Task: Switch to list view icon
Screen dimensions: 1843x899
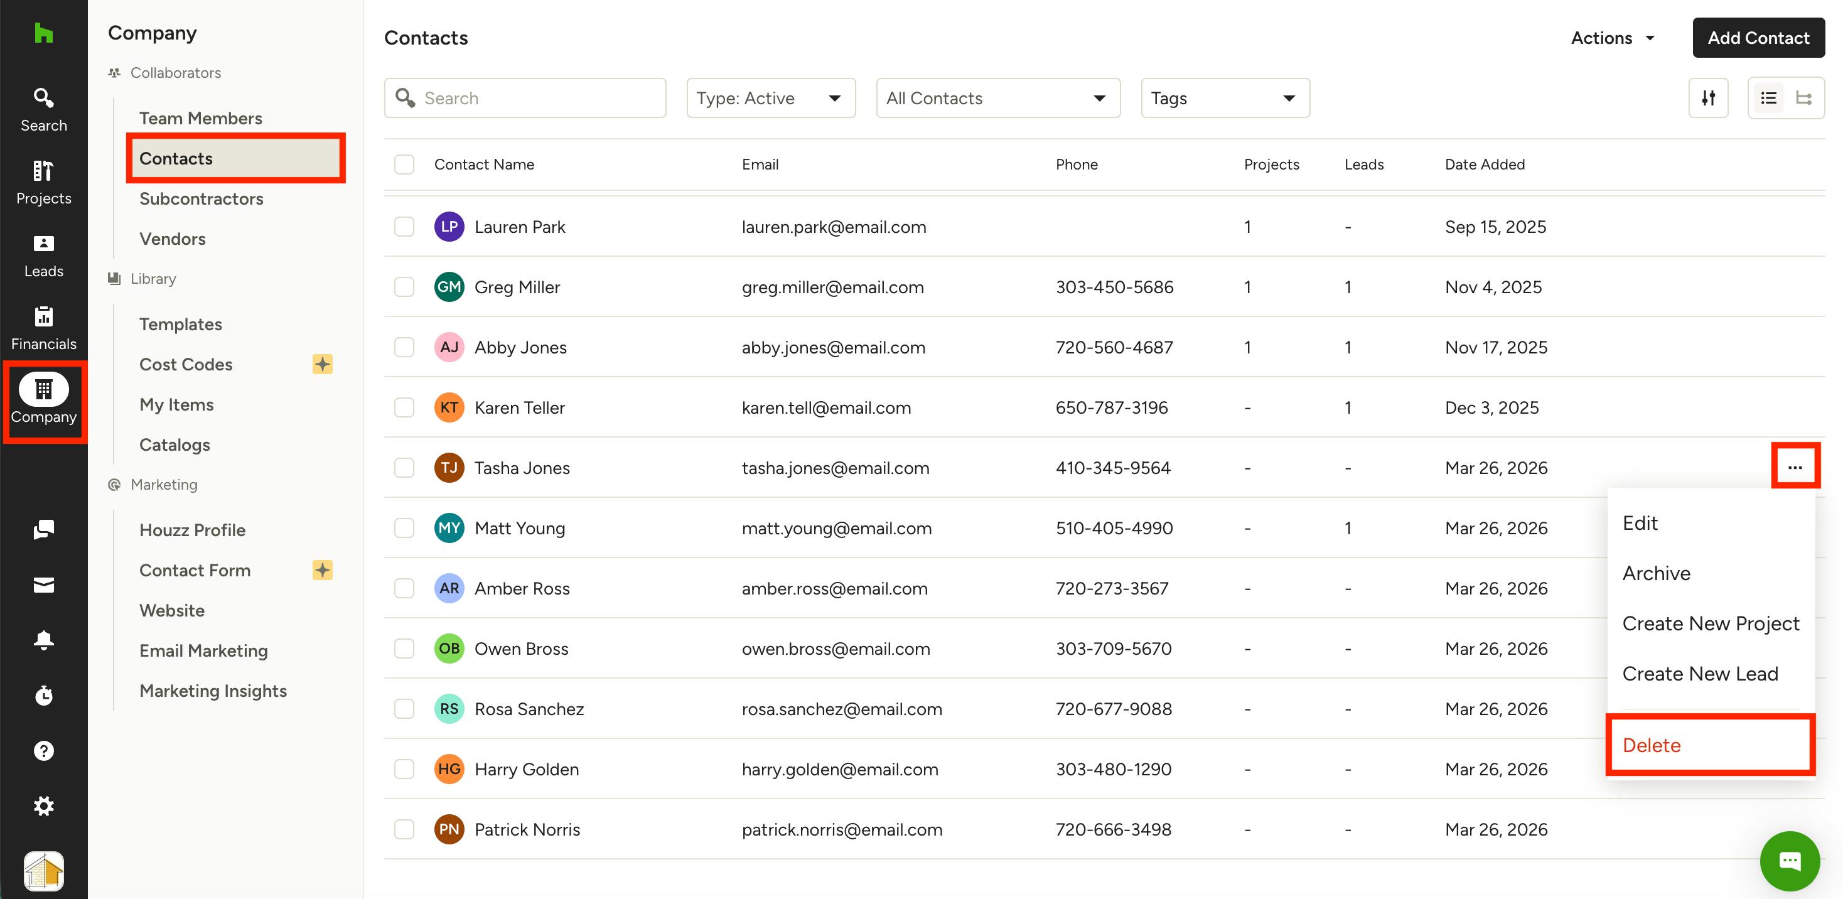Action: click(1768, 98)
